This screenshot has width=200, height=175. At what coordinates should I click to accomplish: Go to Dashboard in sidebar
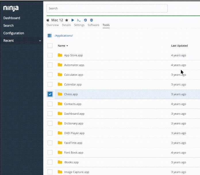point(12,18)
